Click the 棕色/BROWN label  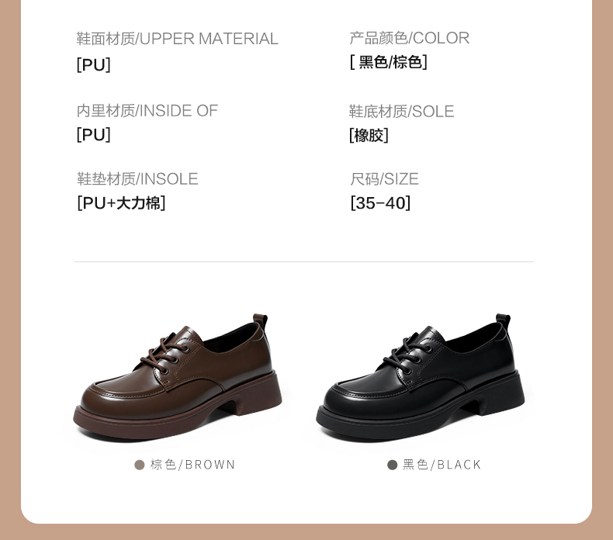pos(192,465)
